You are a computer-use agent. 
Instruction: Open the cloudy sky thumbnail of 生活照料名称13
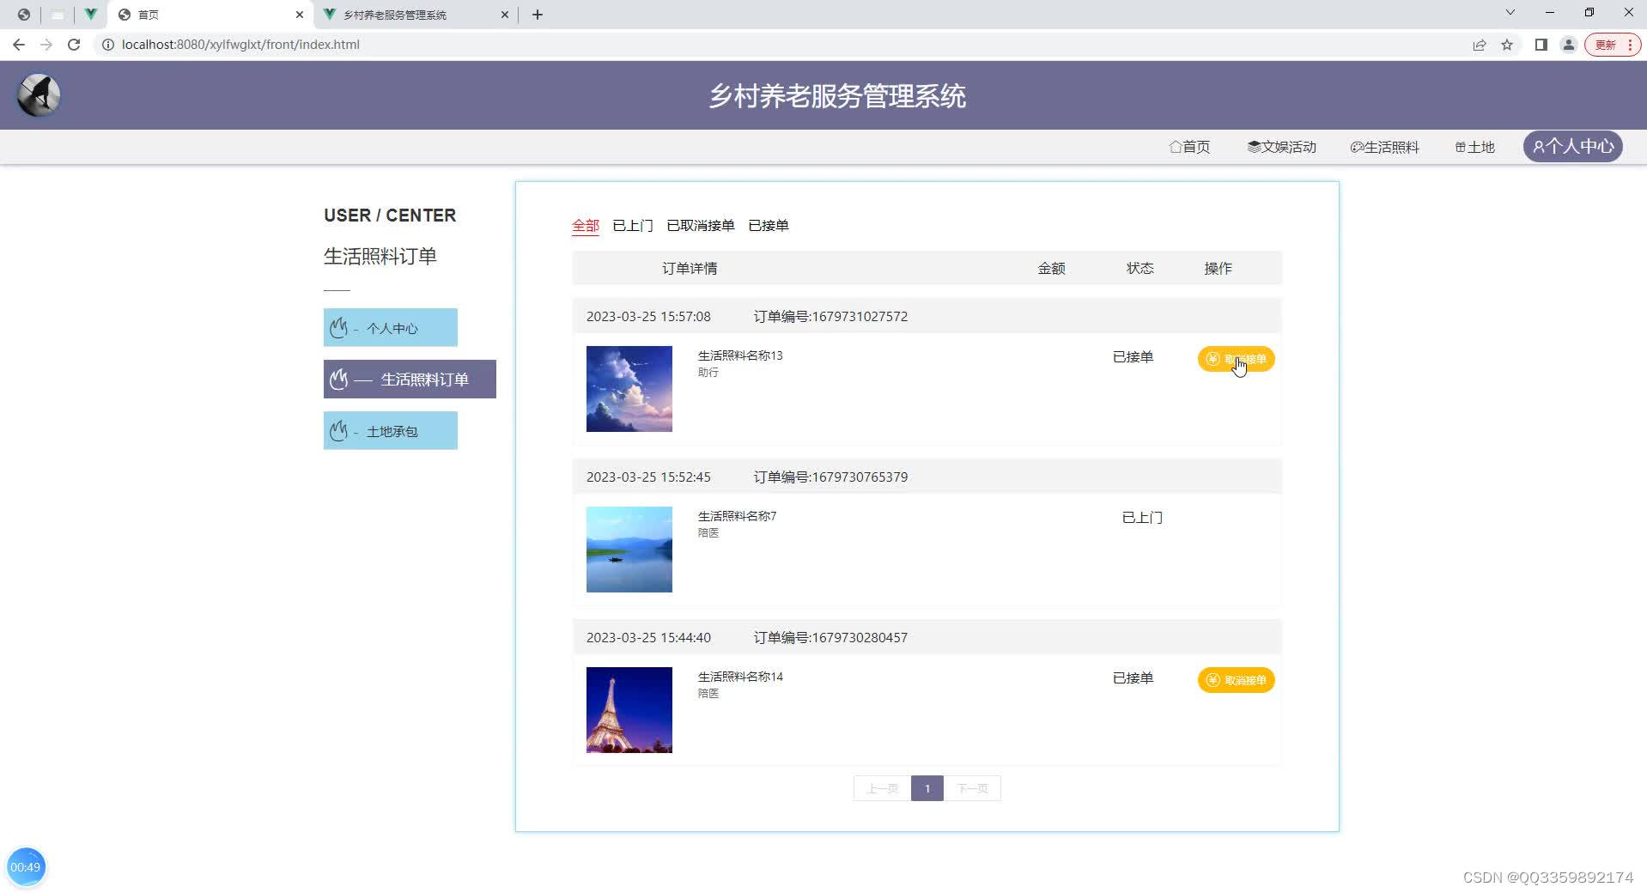point(629,389)
